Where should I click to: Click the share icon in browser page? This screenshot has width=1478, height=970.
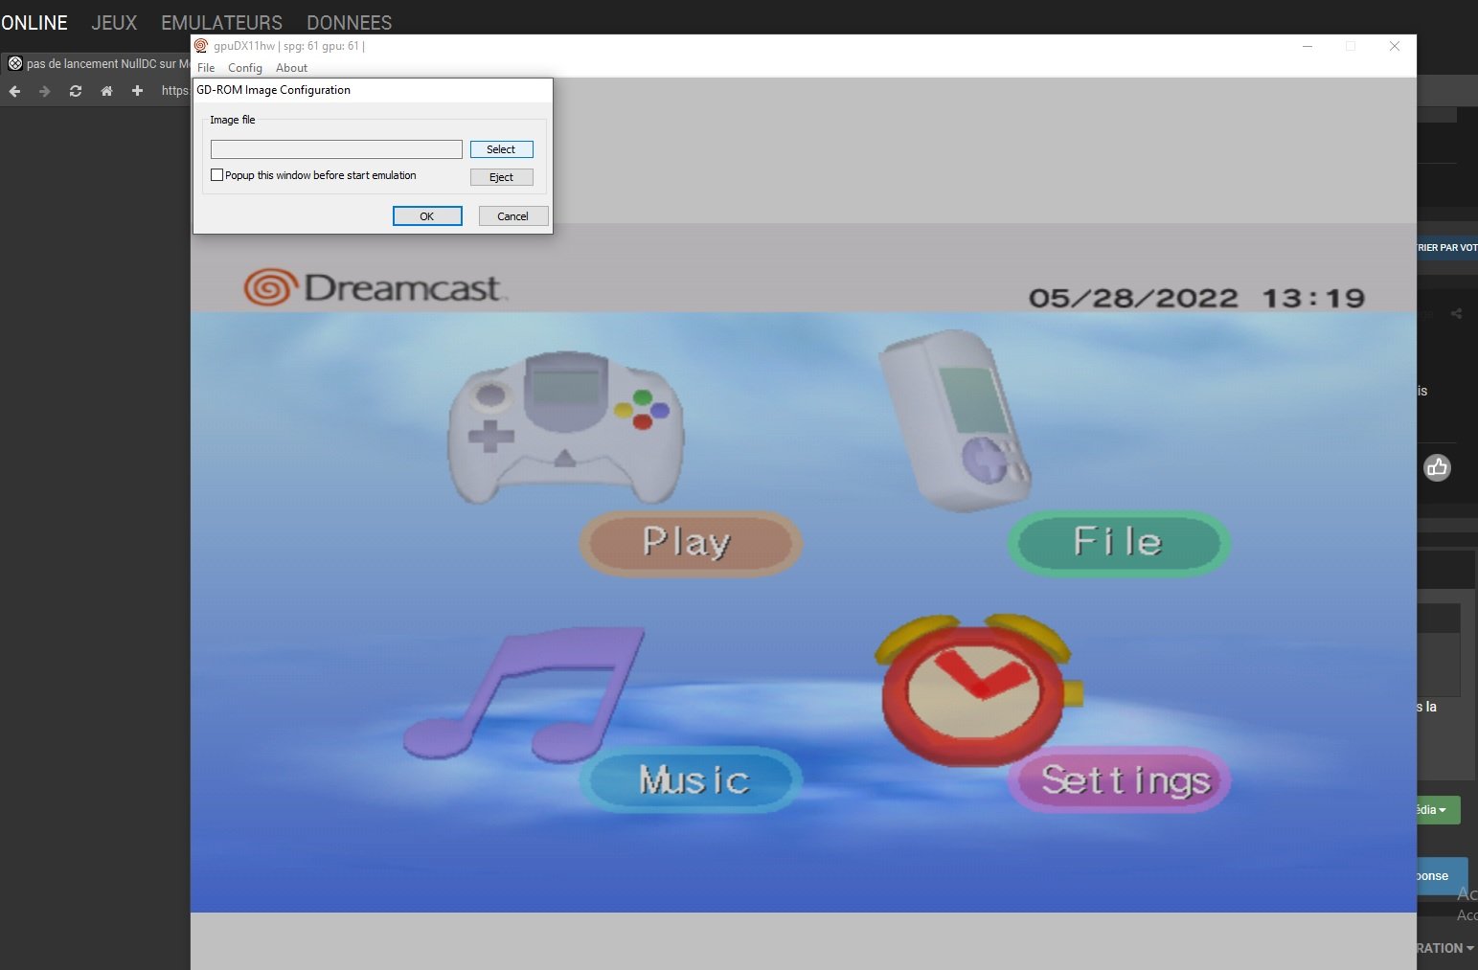pyautogui.click(x=1456, y=313)
